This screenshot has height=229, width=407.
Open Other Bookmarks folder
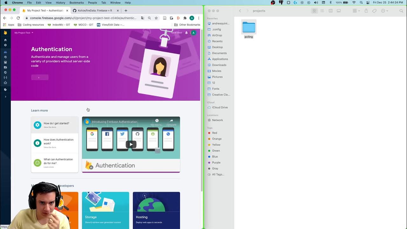coord(187,24)
